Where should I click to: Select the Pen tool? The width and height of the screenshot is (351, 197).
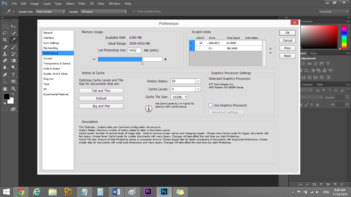point(5,75)
